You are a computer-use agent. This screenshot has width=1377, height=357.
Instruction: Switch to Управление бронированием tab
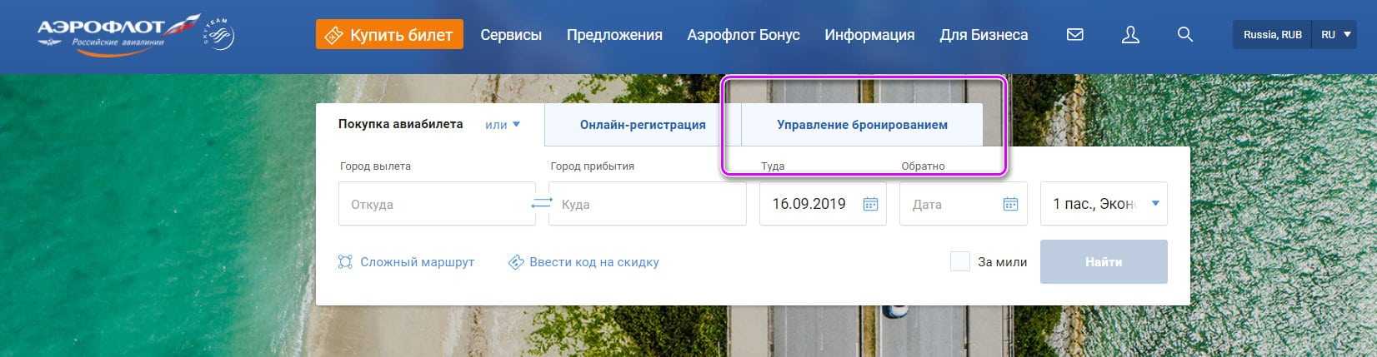[x=862, y=125]
